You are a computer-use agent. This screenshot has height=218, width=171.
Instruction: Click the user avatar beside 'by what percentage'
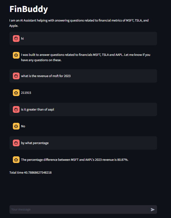pos(16,143)
